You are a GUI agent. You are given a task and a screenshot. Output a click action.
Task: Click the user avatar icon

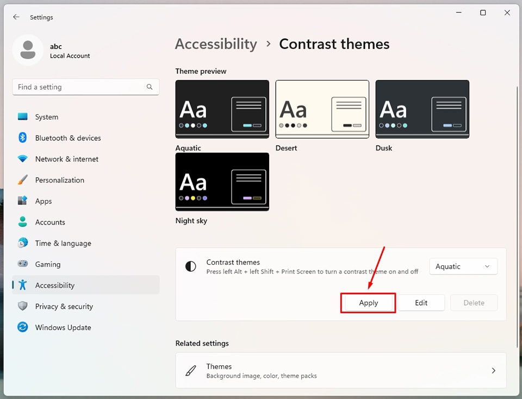[x=28, y=50]
